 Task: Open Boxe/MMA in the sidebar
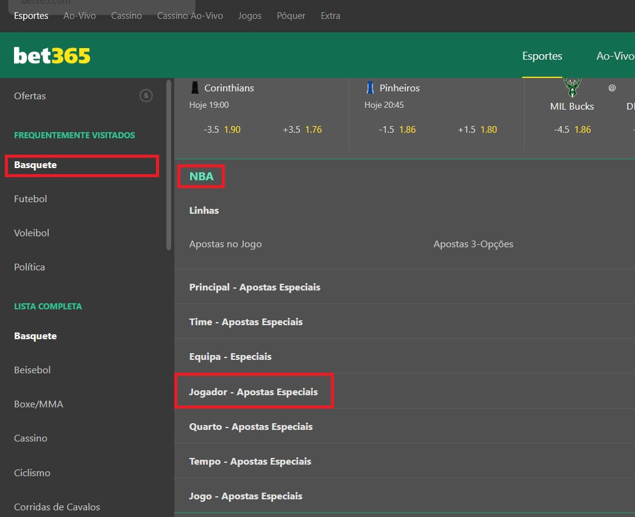38,404
